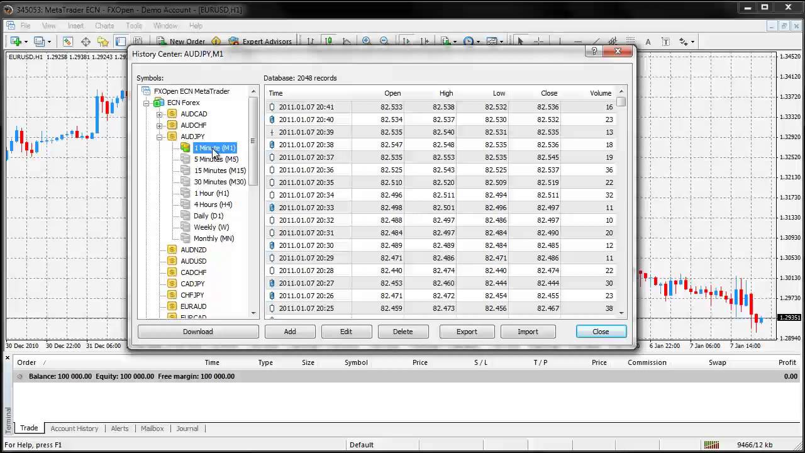Switch to the Account History tab
805x453 pixels.
click(74, 428)
